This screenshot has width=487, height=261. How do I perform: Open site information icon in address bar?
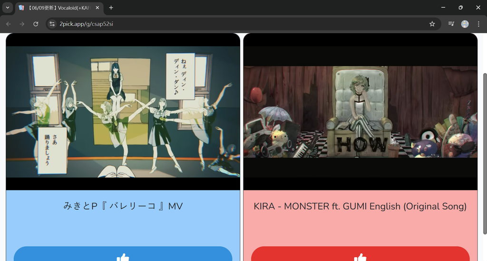(x=52, y=24)
